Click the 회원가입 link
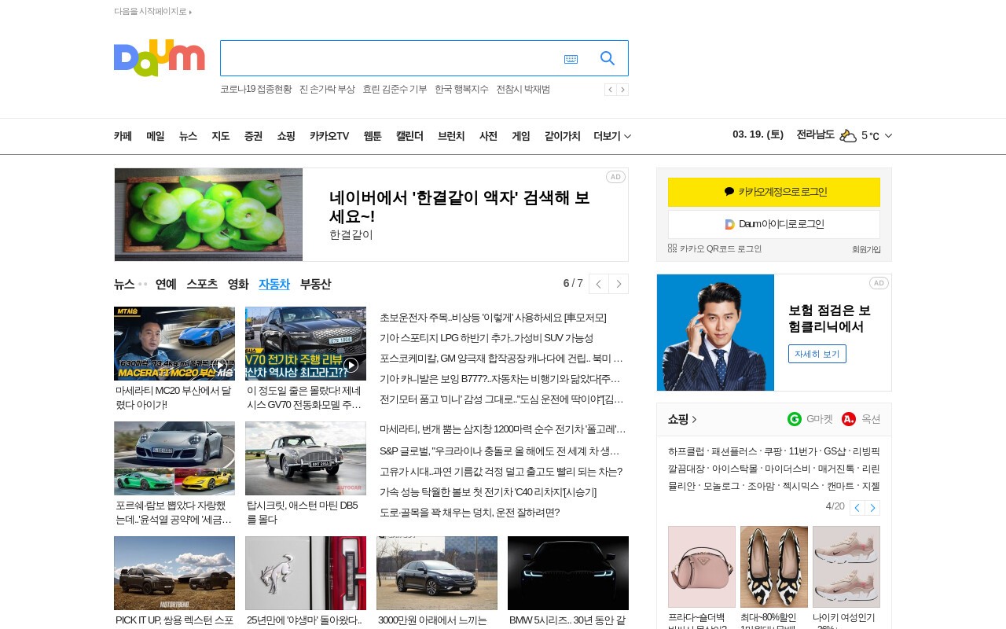Screen dimensions: 1006x629 click(866, 249)
